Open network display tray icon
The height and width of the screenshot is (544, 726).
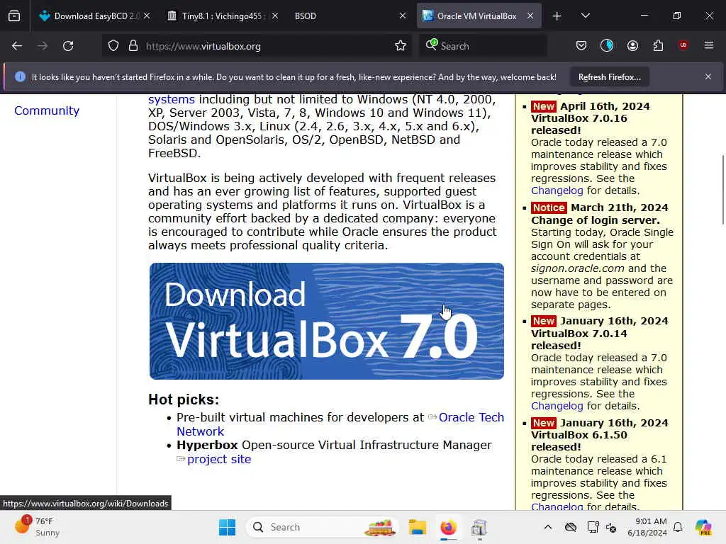pos(593,527)
